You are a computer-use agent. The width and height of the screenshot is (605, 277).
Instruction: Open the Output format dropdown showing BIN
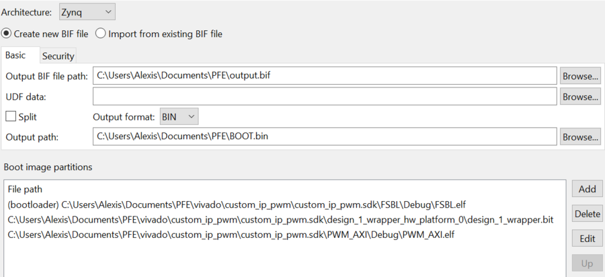[x=179, y=116]
